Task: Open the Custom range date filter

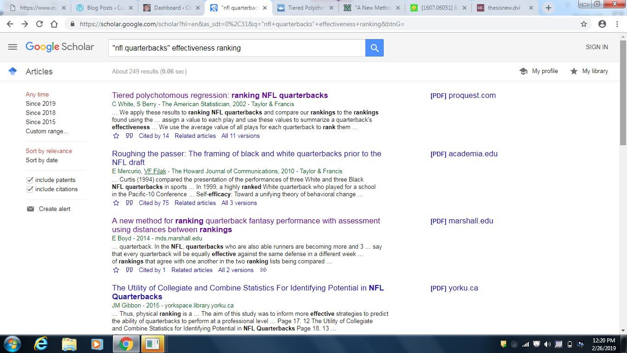Action: 47,131
